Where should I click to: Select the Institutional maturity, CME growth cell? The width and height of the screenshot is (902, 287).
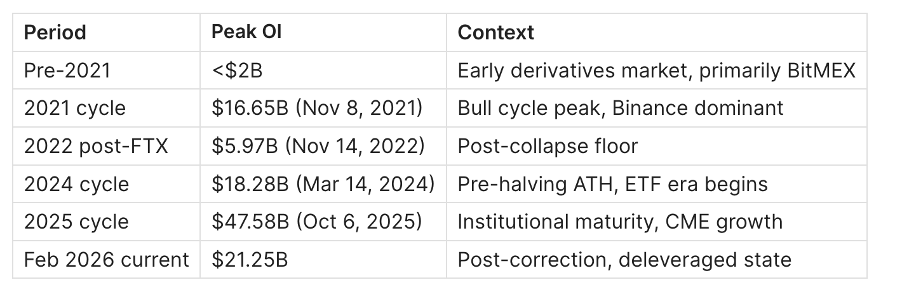pos(619,222)
